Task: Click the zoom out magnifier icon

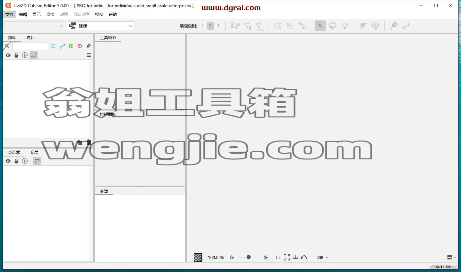Action: [x=232, y=257]
